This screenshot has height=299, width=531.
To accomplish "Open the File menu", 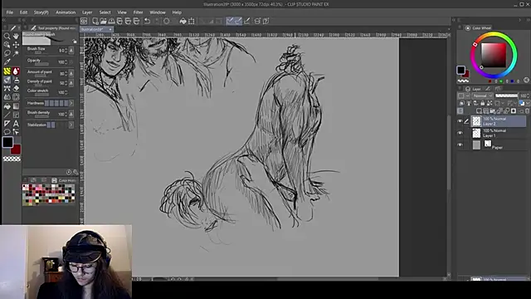I will point(9,12).
